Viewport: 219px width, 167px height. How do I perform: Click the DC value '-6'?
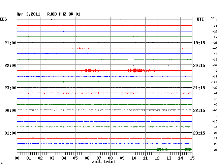coord(216,71)
